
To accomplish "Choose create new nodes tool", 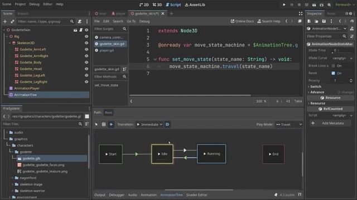I will (x=104, y=124).
